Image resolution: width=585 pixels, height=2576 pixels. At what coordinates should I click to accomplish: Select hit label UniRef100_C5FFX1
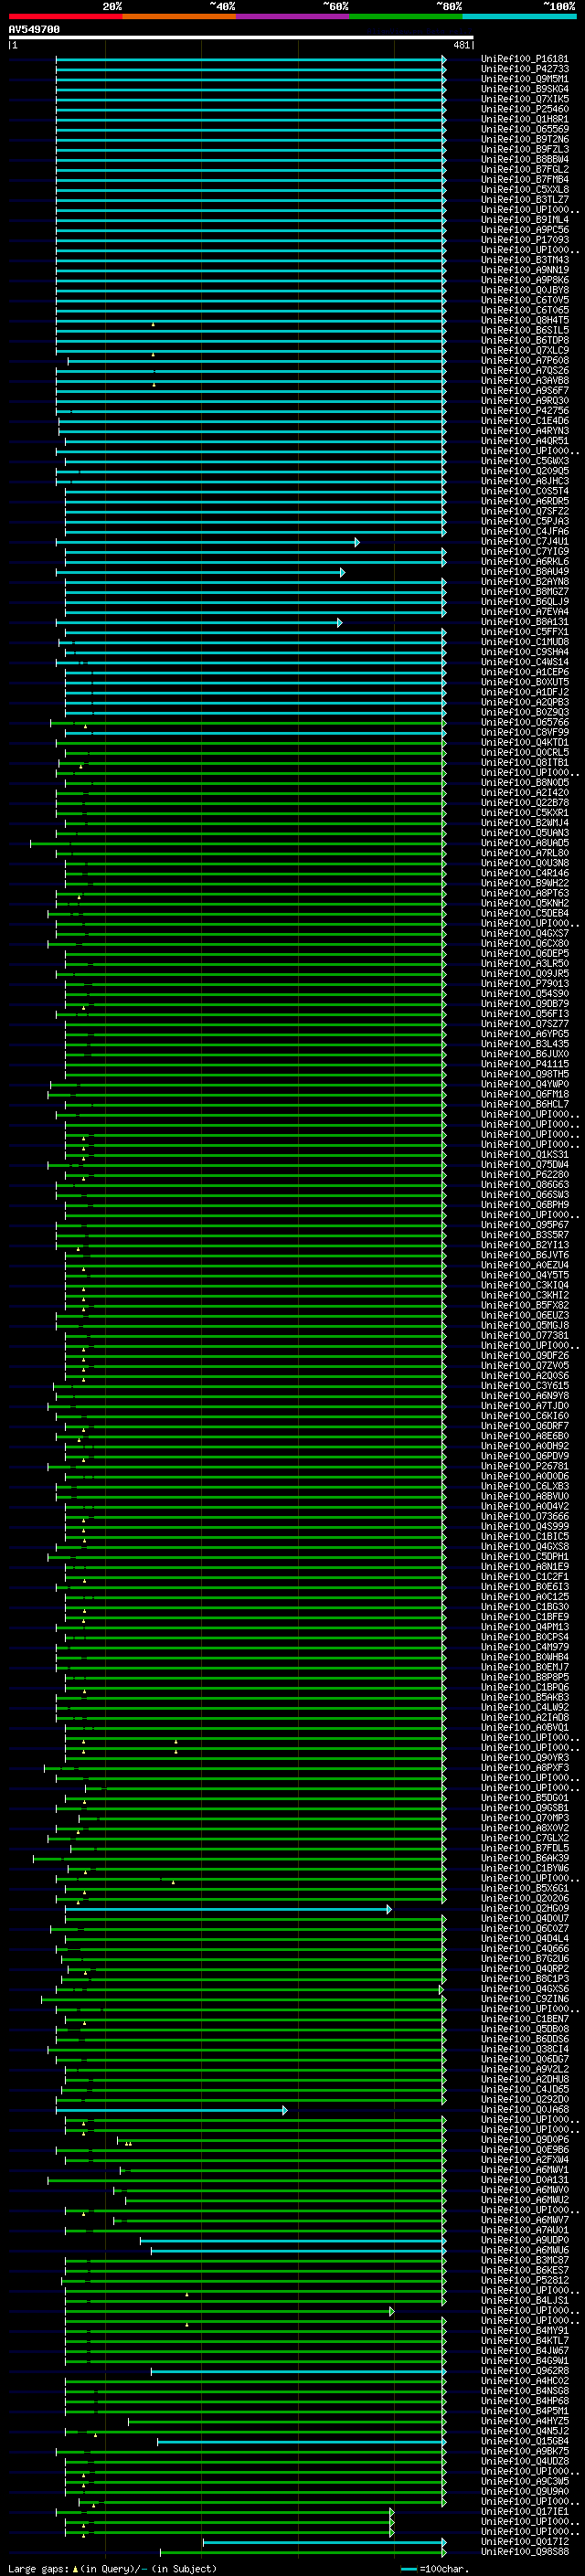tap(525, 632)
